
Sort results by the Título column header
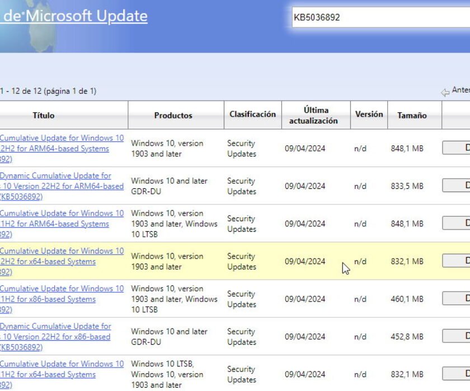[44, 116]
